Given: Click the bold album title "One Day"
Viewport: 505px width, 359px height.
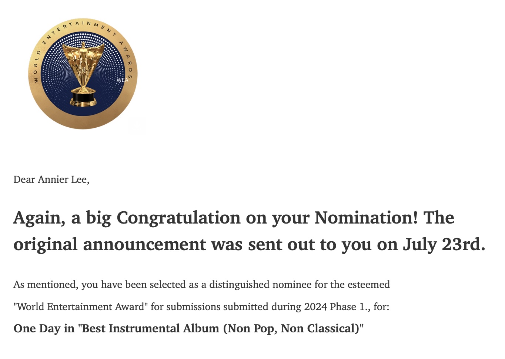Looking at the screenshot, I should point(37,329).
